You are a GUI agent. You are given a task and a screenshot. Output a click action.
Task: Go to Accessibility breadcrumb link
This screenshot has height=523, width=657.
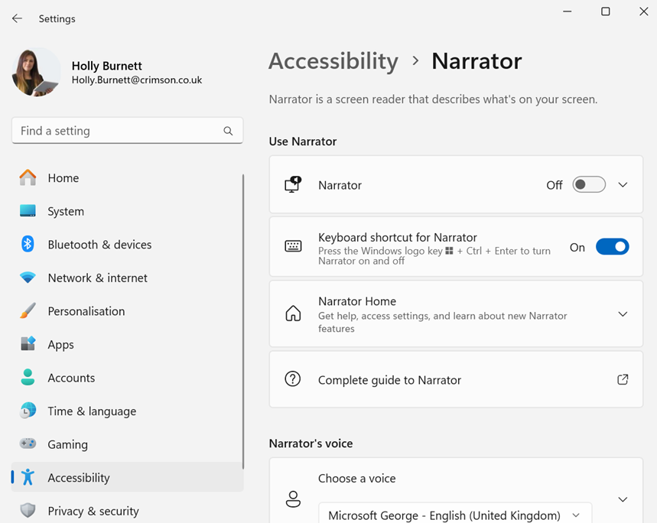(x=333, y=61)
